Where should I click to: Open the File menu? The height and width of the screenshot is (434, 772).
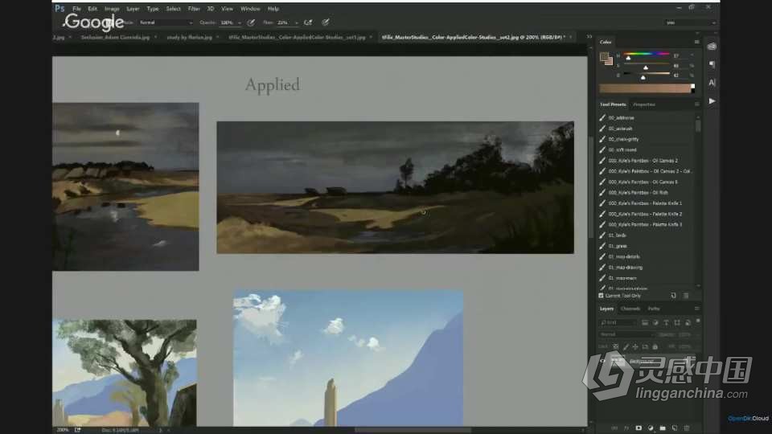coord(77,9)
